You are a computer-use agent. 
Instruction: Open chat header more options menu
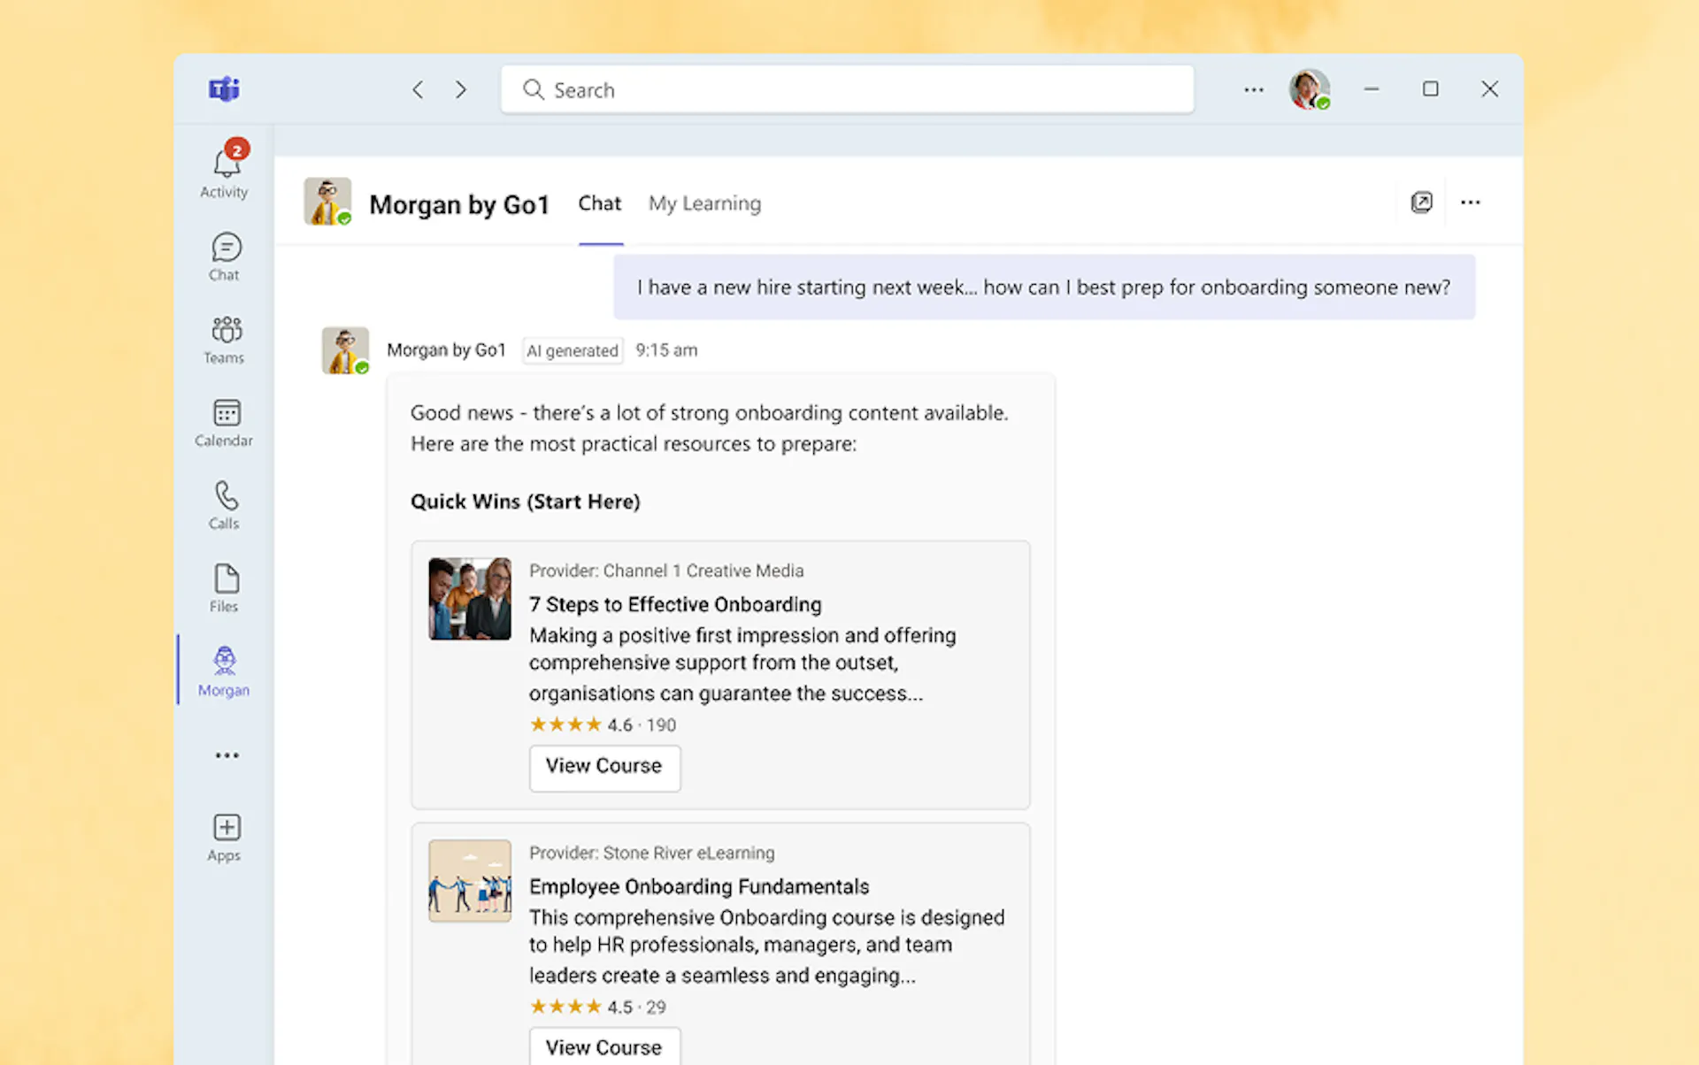coord(1470,203)
